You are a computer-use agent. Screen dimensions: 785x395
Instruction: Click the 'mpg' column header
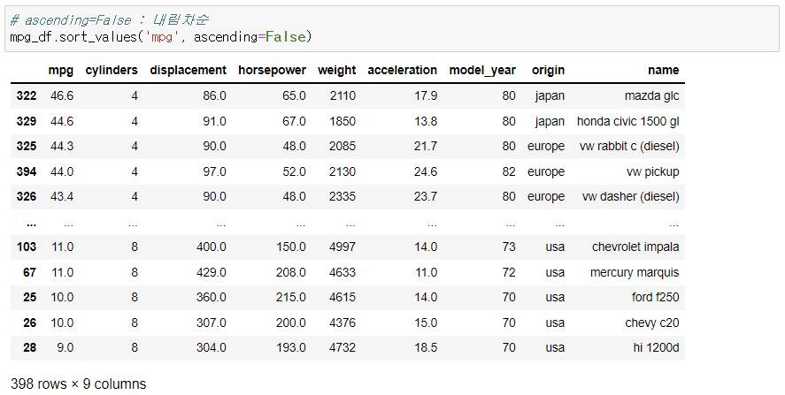pyautogui.click(x=60, y=71)
